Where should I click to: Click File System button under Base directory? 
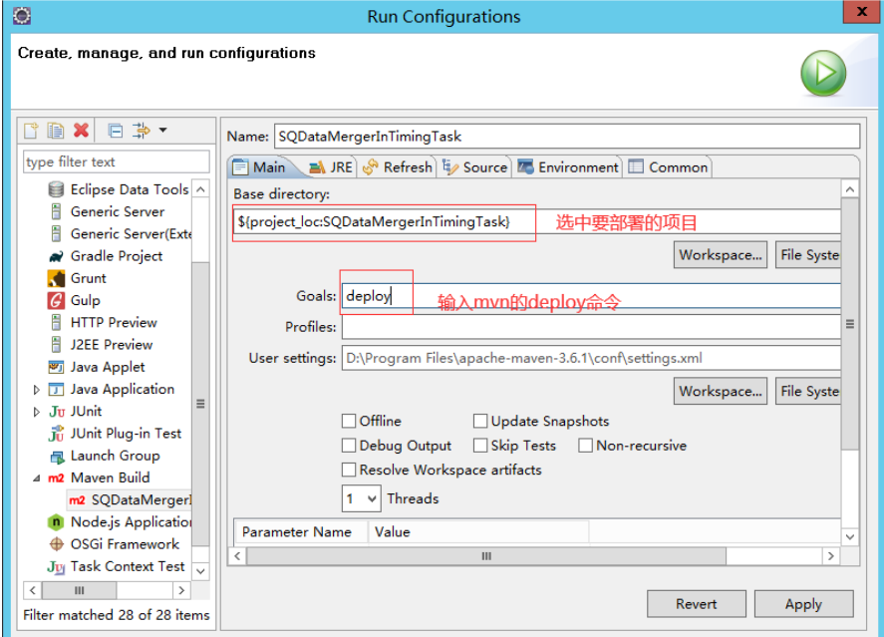808,255
